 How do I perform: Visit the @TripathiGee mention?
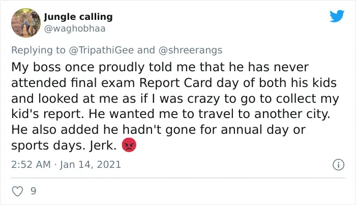(x=101, y=50)
